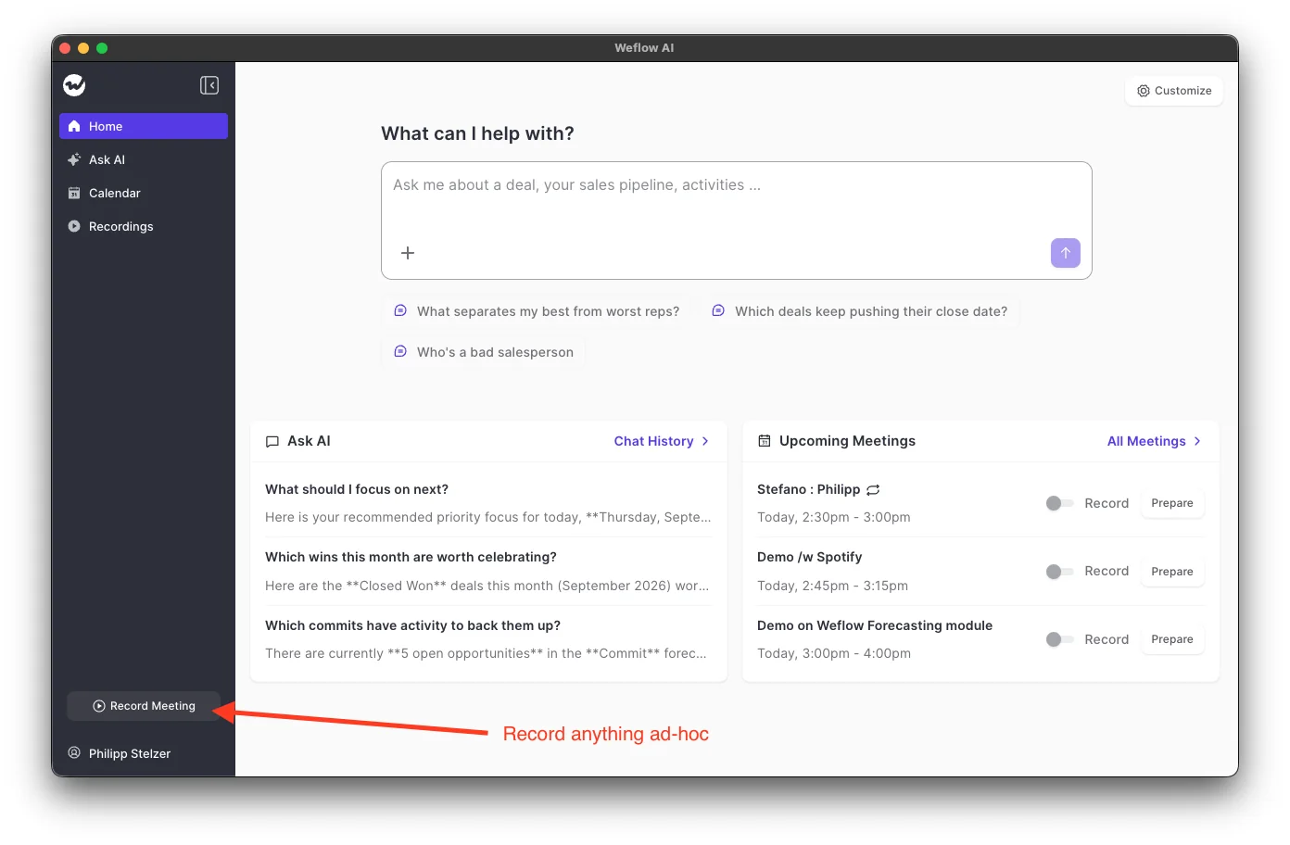Click the Weflow logo icon
The width and height of the screenshot is (1290, 845).
[74, 85]
